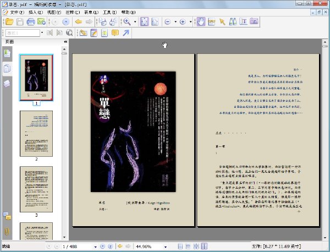Viewport: 330px width, 252px height.
Task: Open the 文件(F) menu
Action: (x=17, y=12)
